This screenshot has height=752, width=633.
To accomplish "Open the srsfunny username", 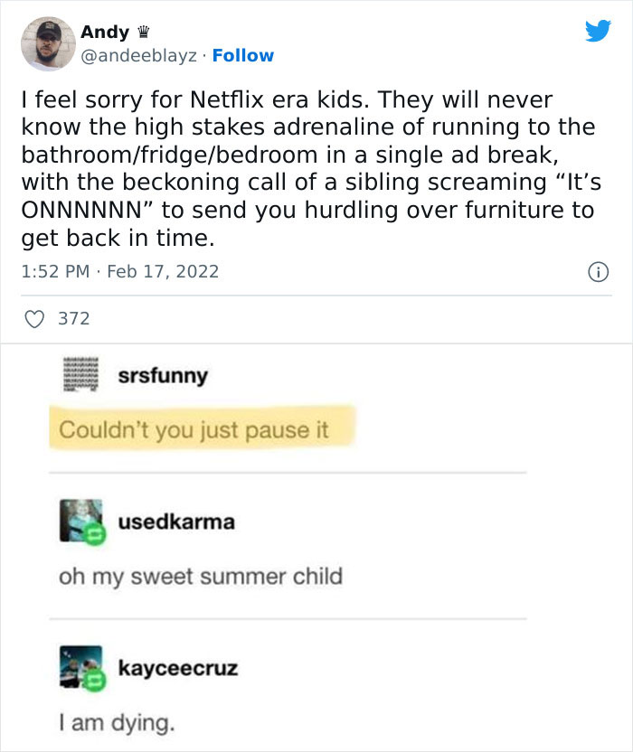I will point(163,376).
